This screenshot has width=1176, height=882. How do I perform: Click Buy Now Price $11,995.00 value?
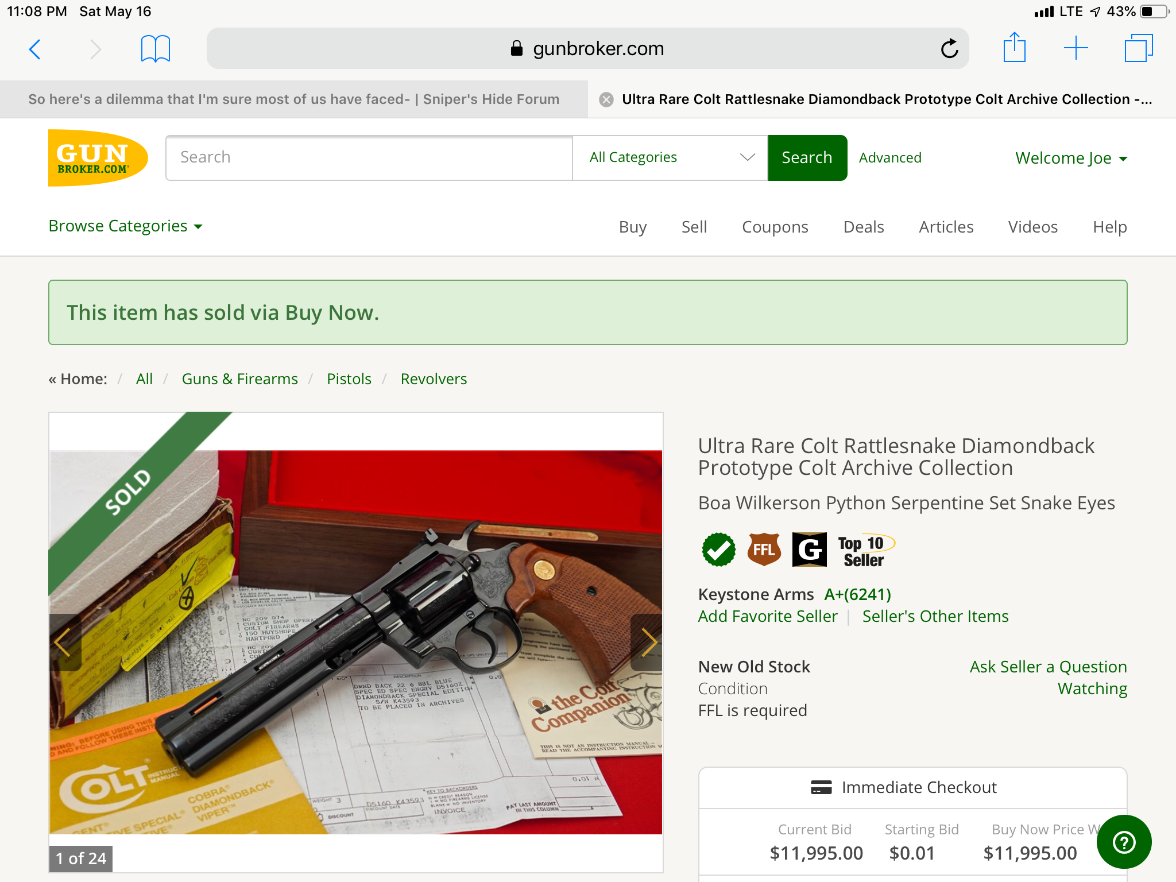click(1030, 853)
